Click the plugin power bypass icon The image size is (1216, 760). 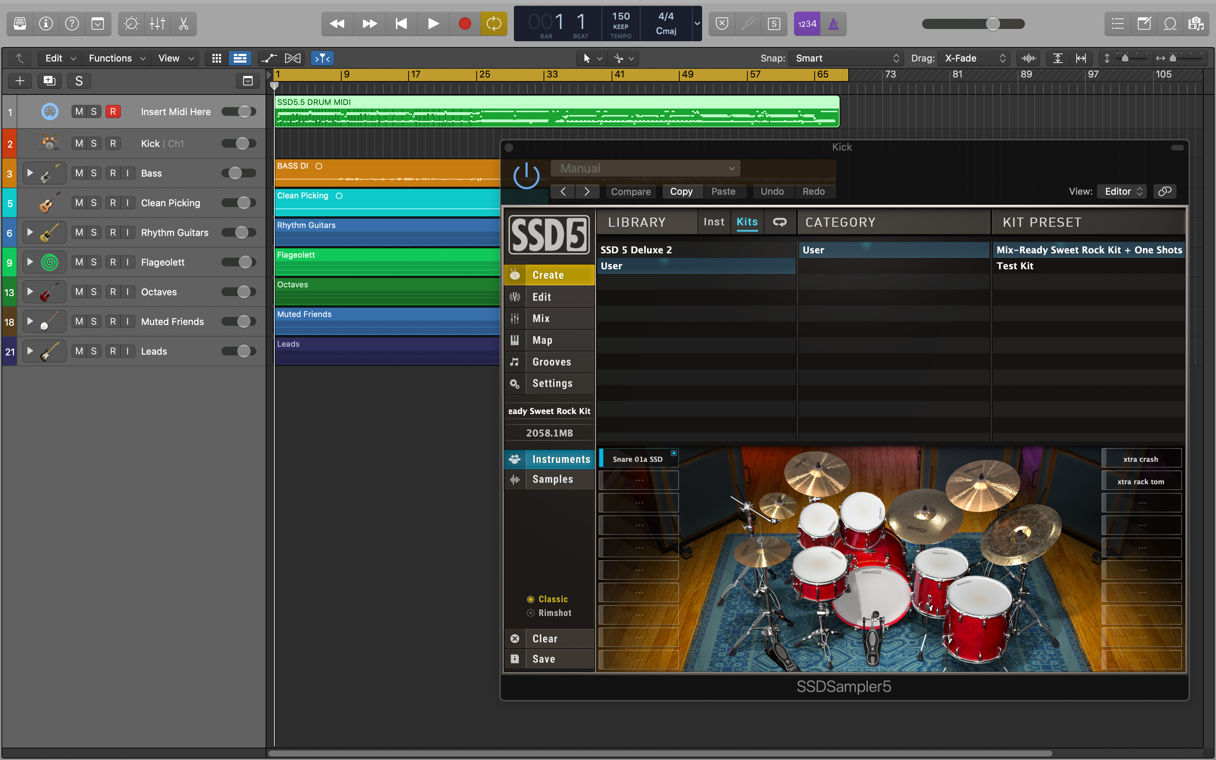(526, 177)
